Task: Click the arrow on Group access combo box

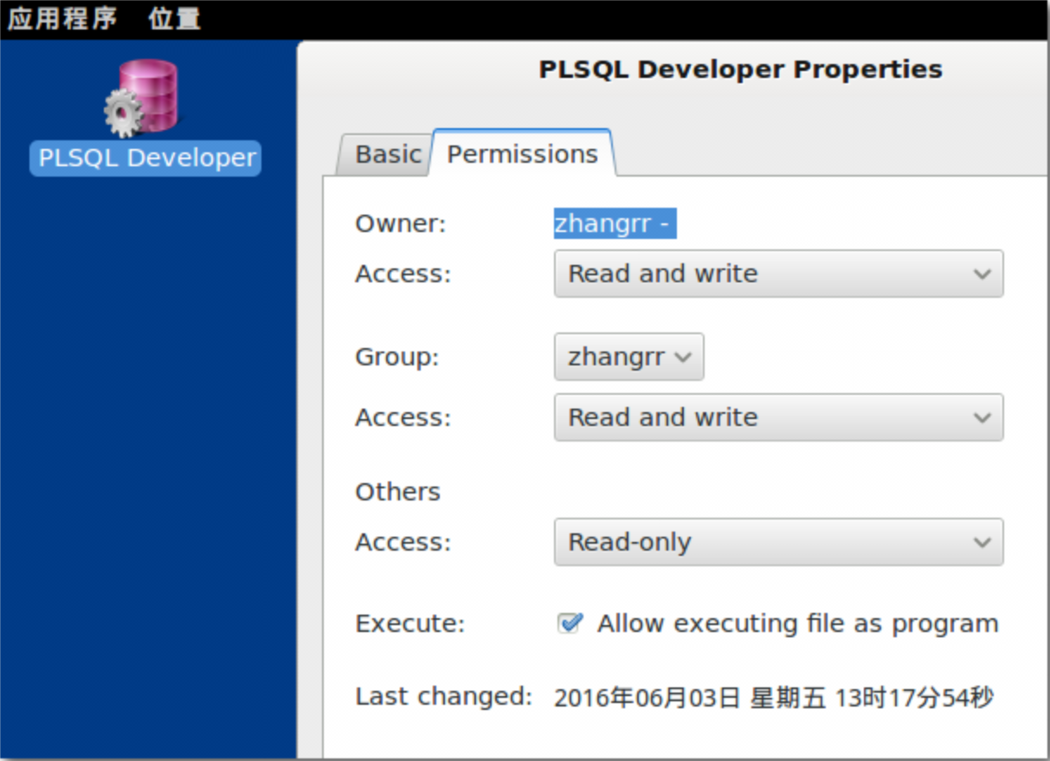Action: 982,417
